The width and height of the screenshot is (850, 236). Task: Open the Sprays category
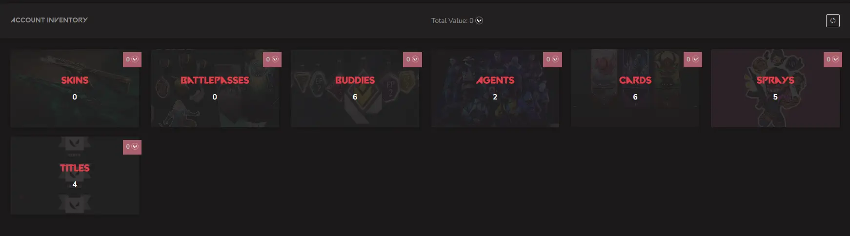coord(775,88)
